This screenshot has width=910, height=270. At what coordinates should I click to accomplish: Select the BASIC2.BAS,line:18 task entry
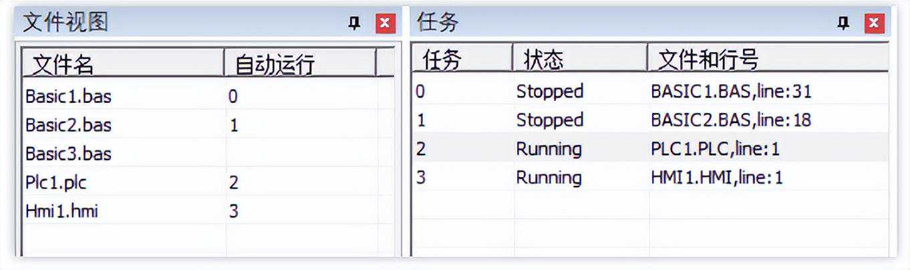tap(731, 120)
